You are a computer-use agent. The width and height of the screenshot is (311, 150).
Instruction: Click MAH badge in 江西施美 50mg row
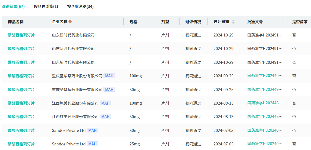105,116
